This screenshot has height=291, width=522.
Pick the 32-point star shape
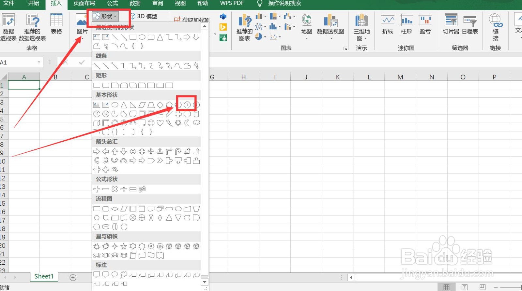(196, 246)
